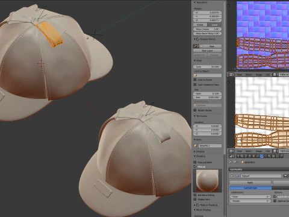
Task: Click the object cube icon beside the Item name
Action: point(196,146)
